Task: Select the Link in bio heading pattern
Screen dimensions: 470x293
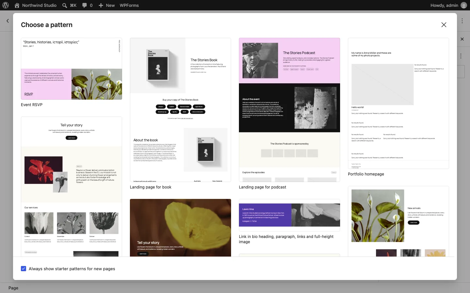Action: click(290, 215)
